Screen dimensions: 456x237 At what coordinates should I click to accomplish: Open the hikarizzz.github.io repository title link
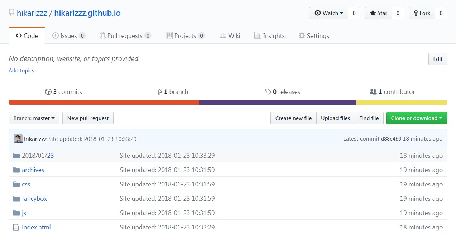[87, 13]
